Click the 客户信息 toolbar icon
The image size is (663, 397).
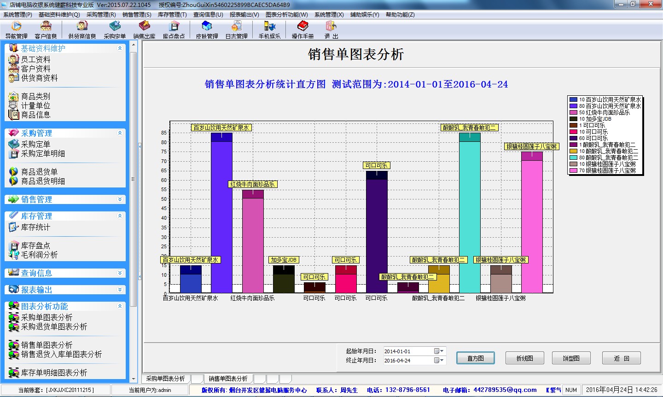(x=46, y=29)
